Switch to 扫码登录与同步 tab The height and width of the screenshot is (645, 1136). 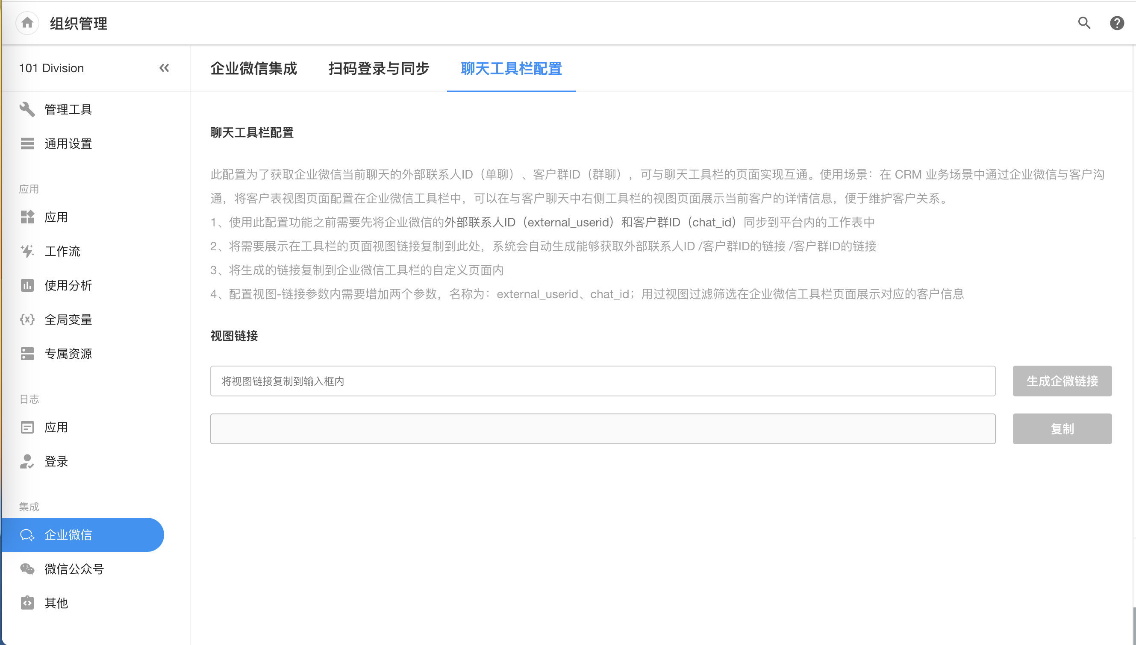(379, 68)
